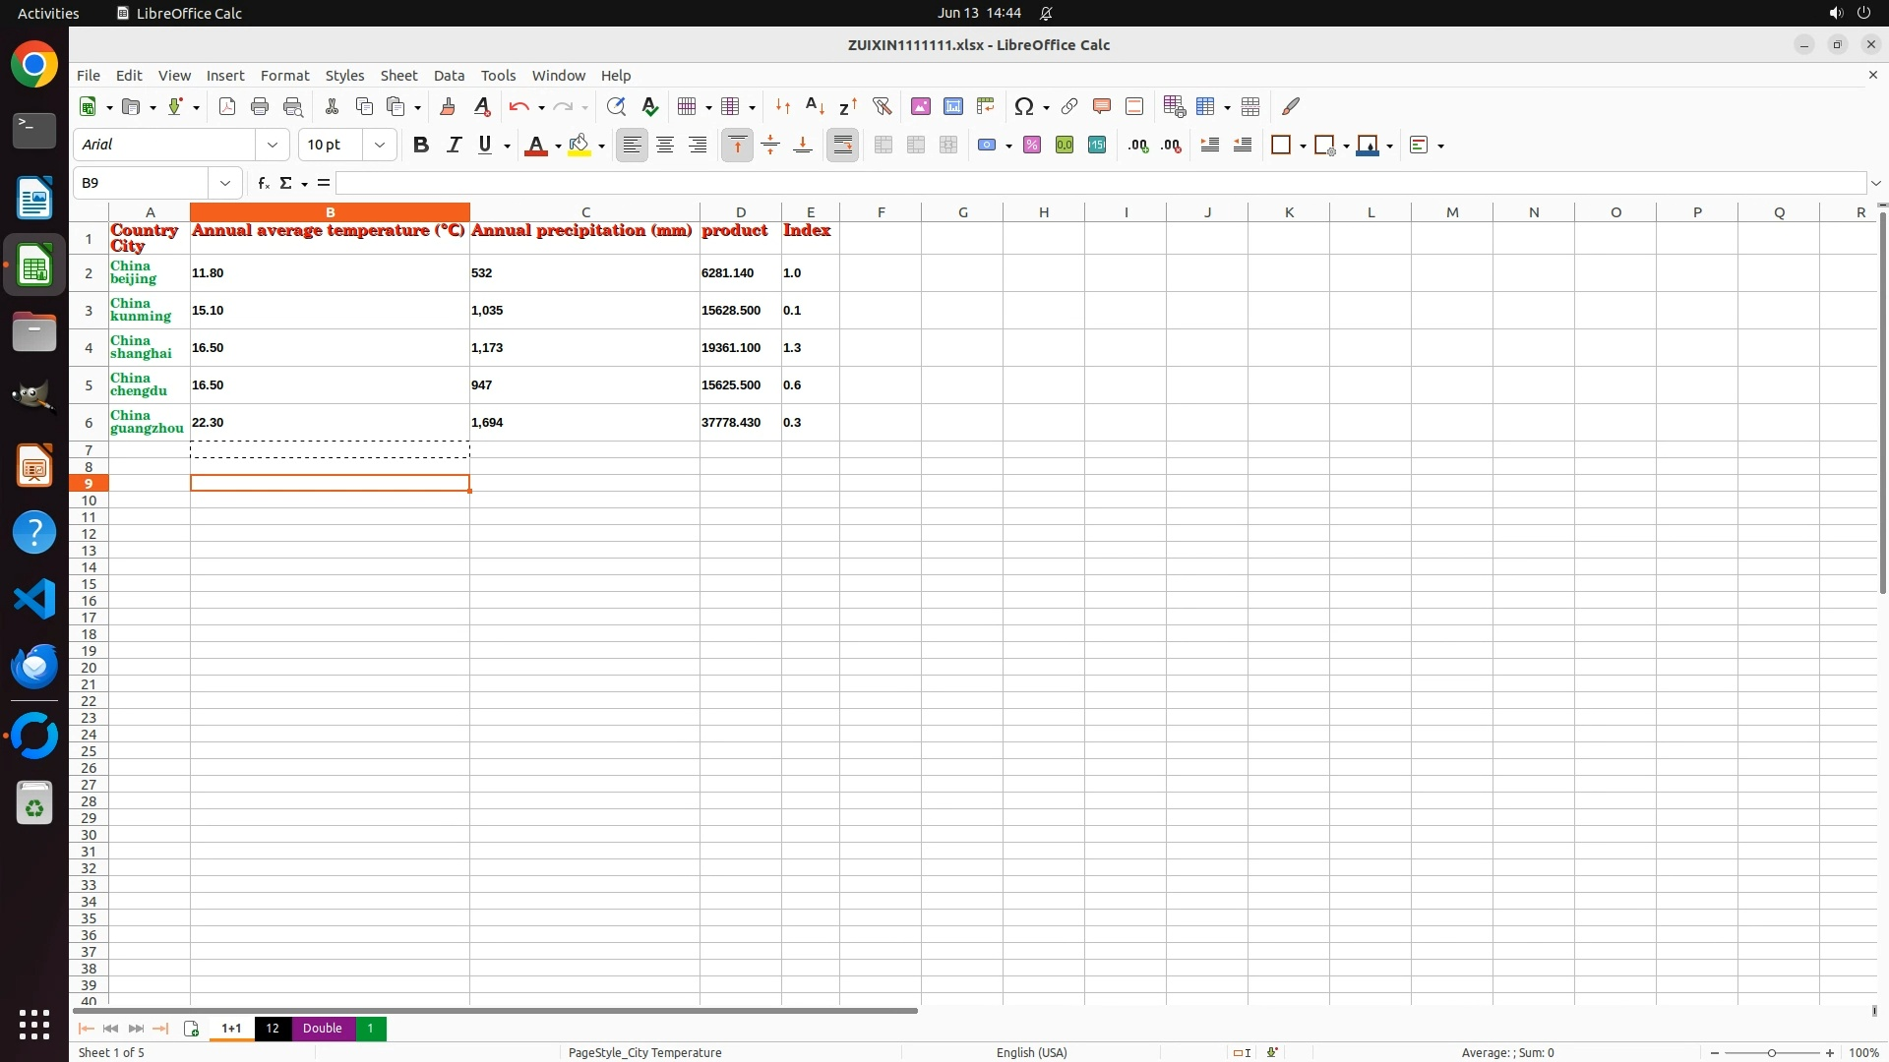Click the Clone Formatting paintbrush icon
This screenshot has height=1062, width=1889.
(448, 106)
